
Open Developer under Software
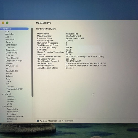click(x=12, y=114)
